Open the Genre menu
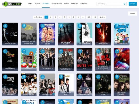The image size is (139, 104). 66,4
